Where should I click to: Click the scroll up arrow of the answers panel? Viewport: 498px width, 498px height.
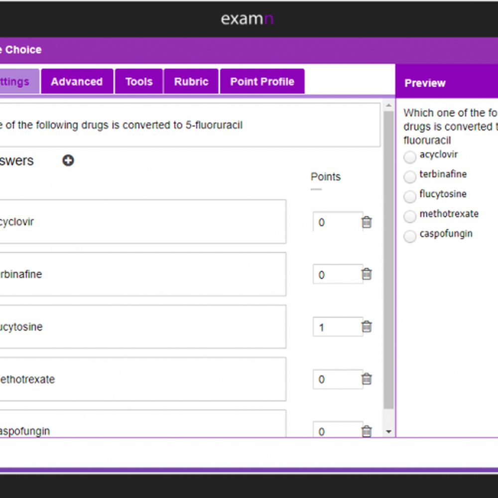tap(388, 106)
